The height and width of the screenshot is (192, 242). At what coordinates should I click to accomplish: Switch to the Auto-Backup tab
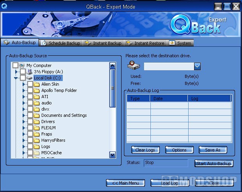point(20,42)
